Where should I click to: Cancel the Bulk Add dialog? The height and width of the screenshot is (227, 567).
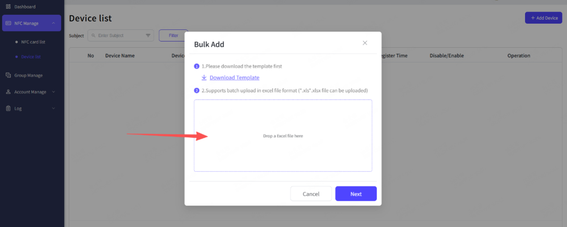pos(311,194)
